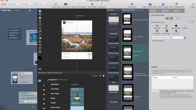This screenshot has height=110, width=196.
Task: Select the ellipse shape tool
Action: pyautogui.click(x=40, y=28)
